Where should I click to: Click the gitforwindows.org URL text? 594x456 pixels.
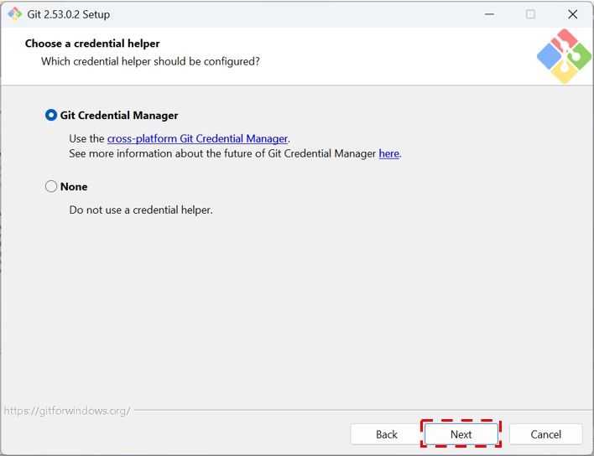[x=66, y=411]
